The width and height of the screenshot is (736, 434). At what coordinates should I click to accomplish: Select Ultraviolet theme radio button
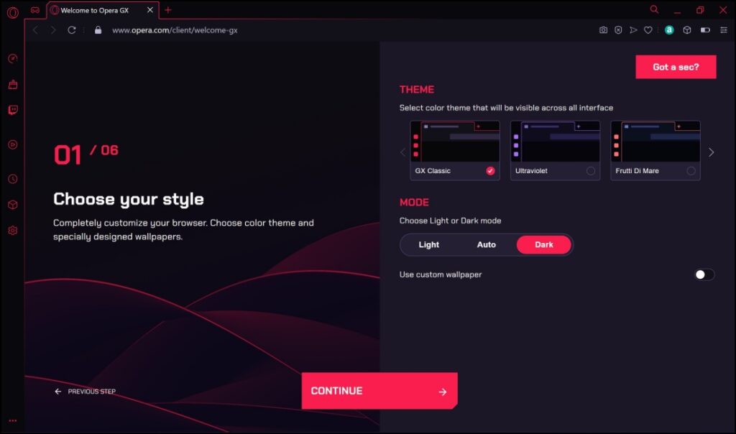591,171
